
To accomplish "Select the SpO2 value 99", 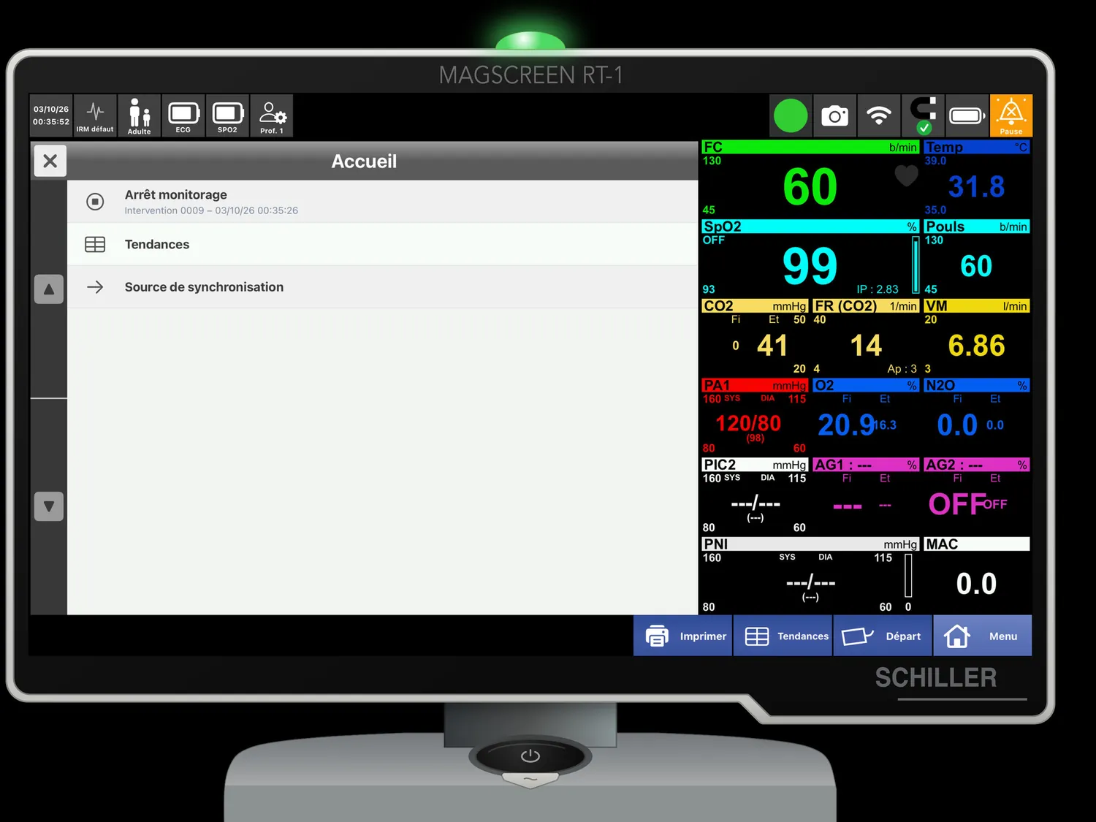I will click(x=810, y=266).
